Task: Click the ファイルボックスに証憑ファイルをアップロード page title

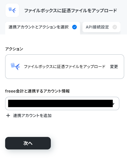Action: click(x=70, y=11)
